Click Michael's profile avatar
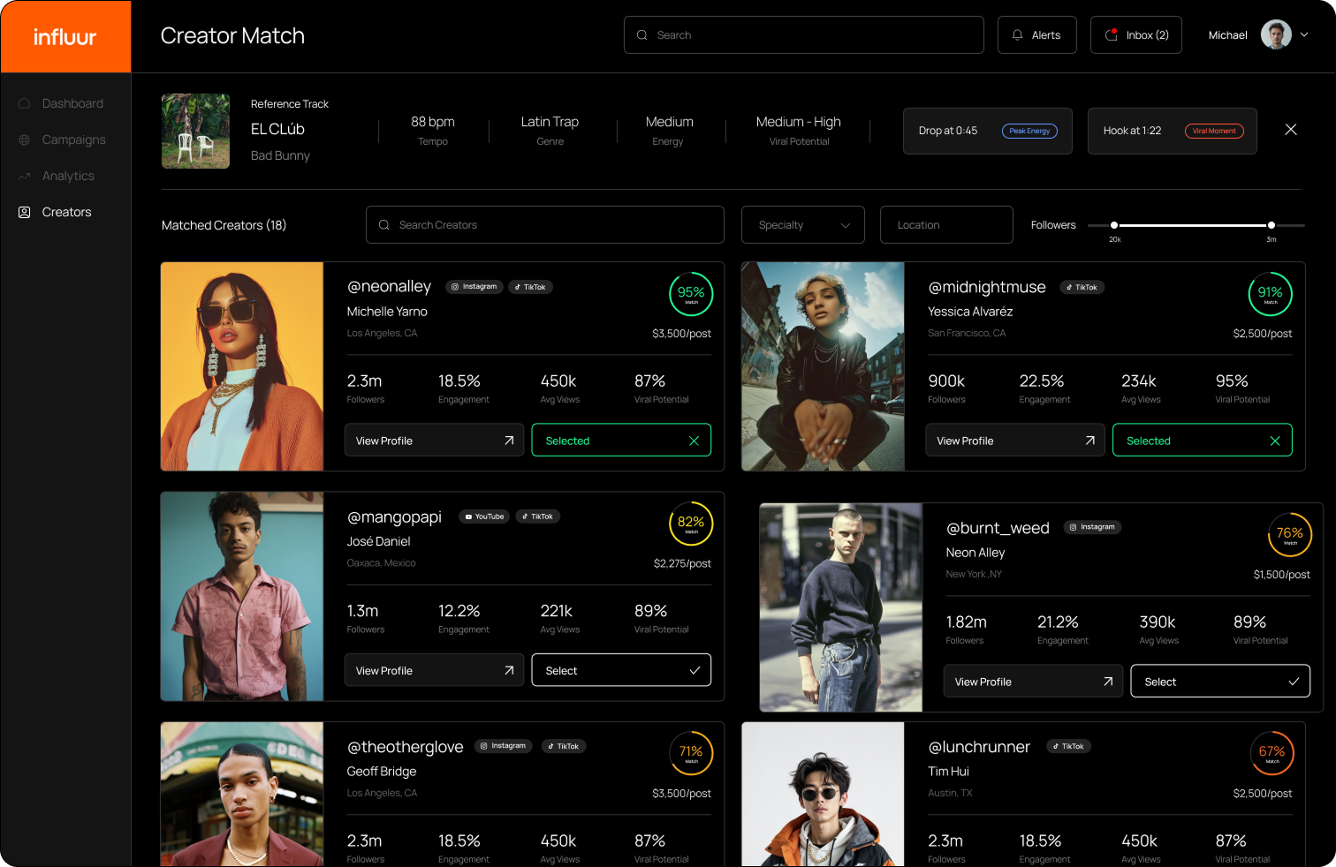 click(1276, 35)
